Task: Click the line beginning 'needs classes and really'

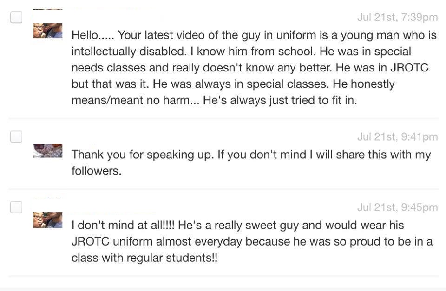Action: tap(249, 68)
